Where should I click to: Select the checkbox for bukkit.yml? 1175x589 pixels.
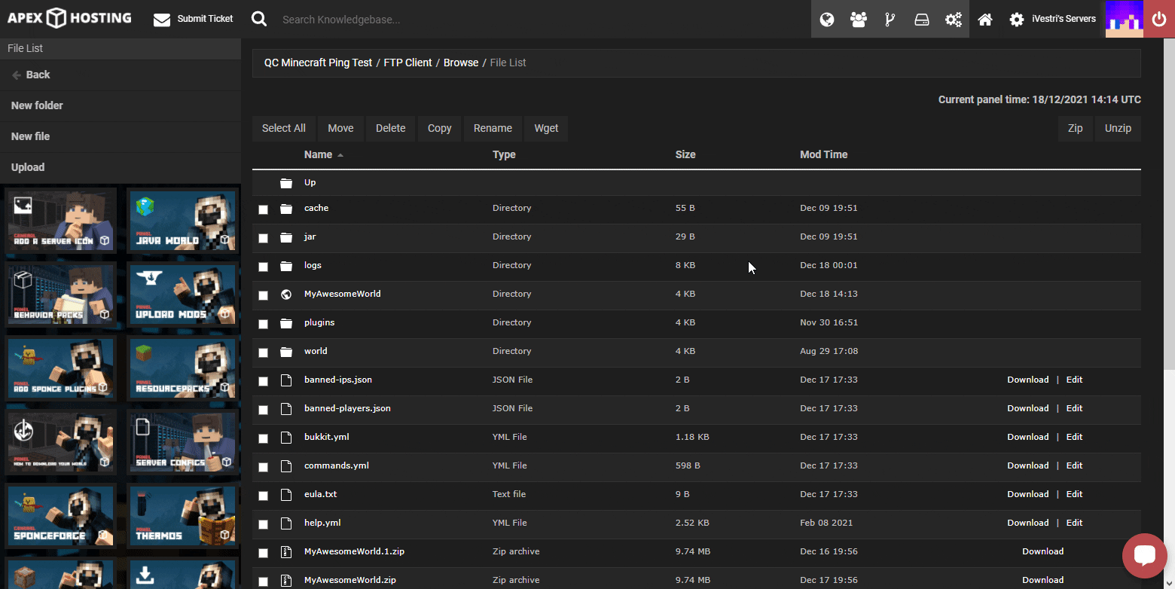[263, 438]
